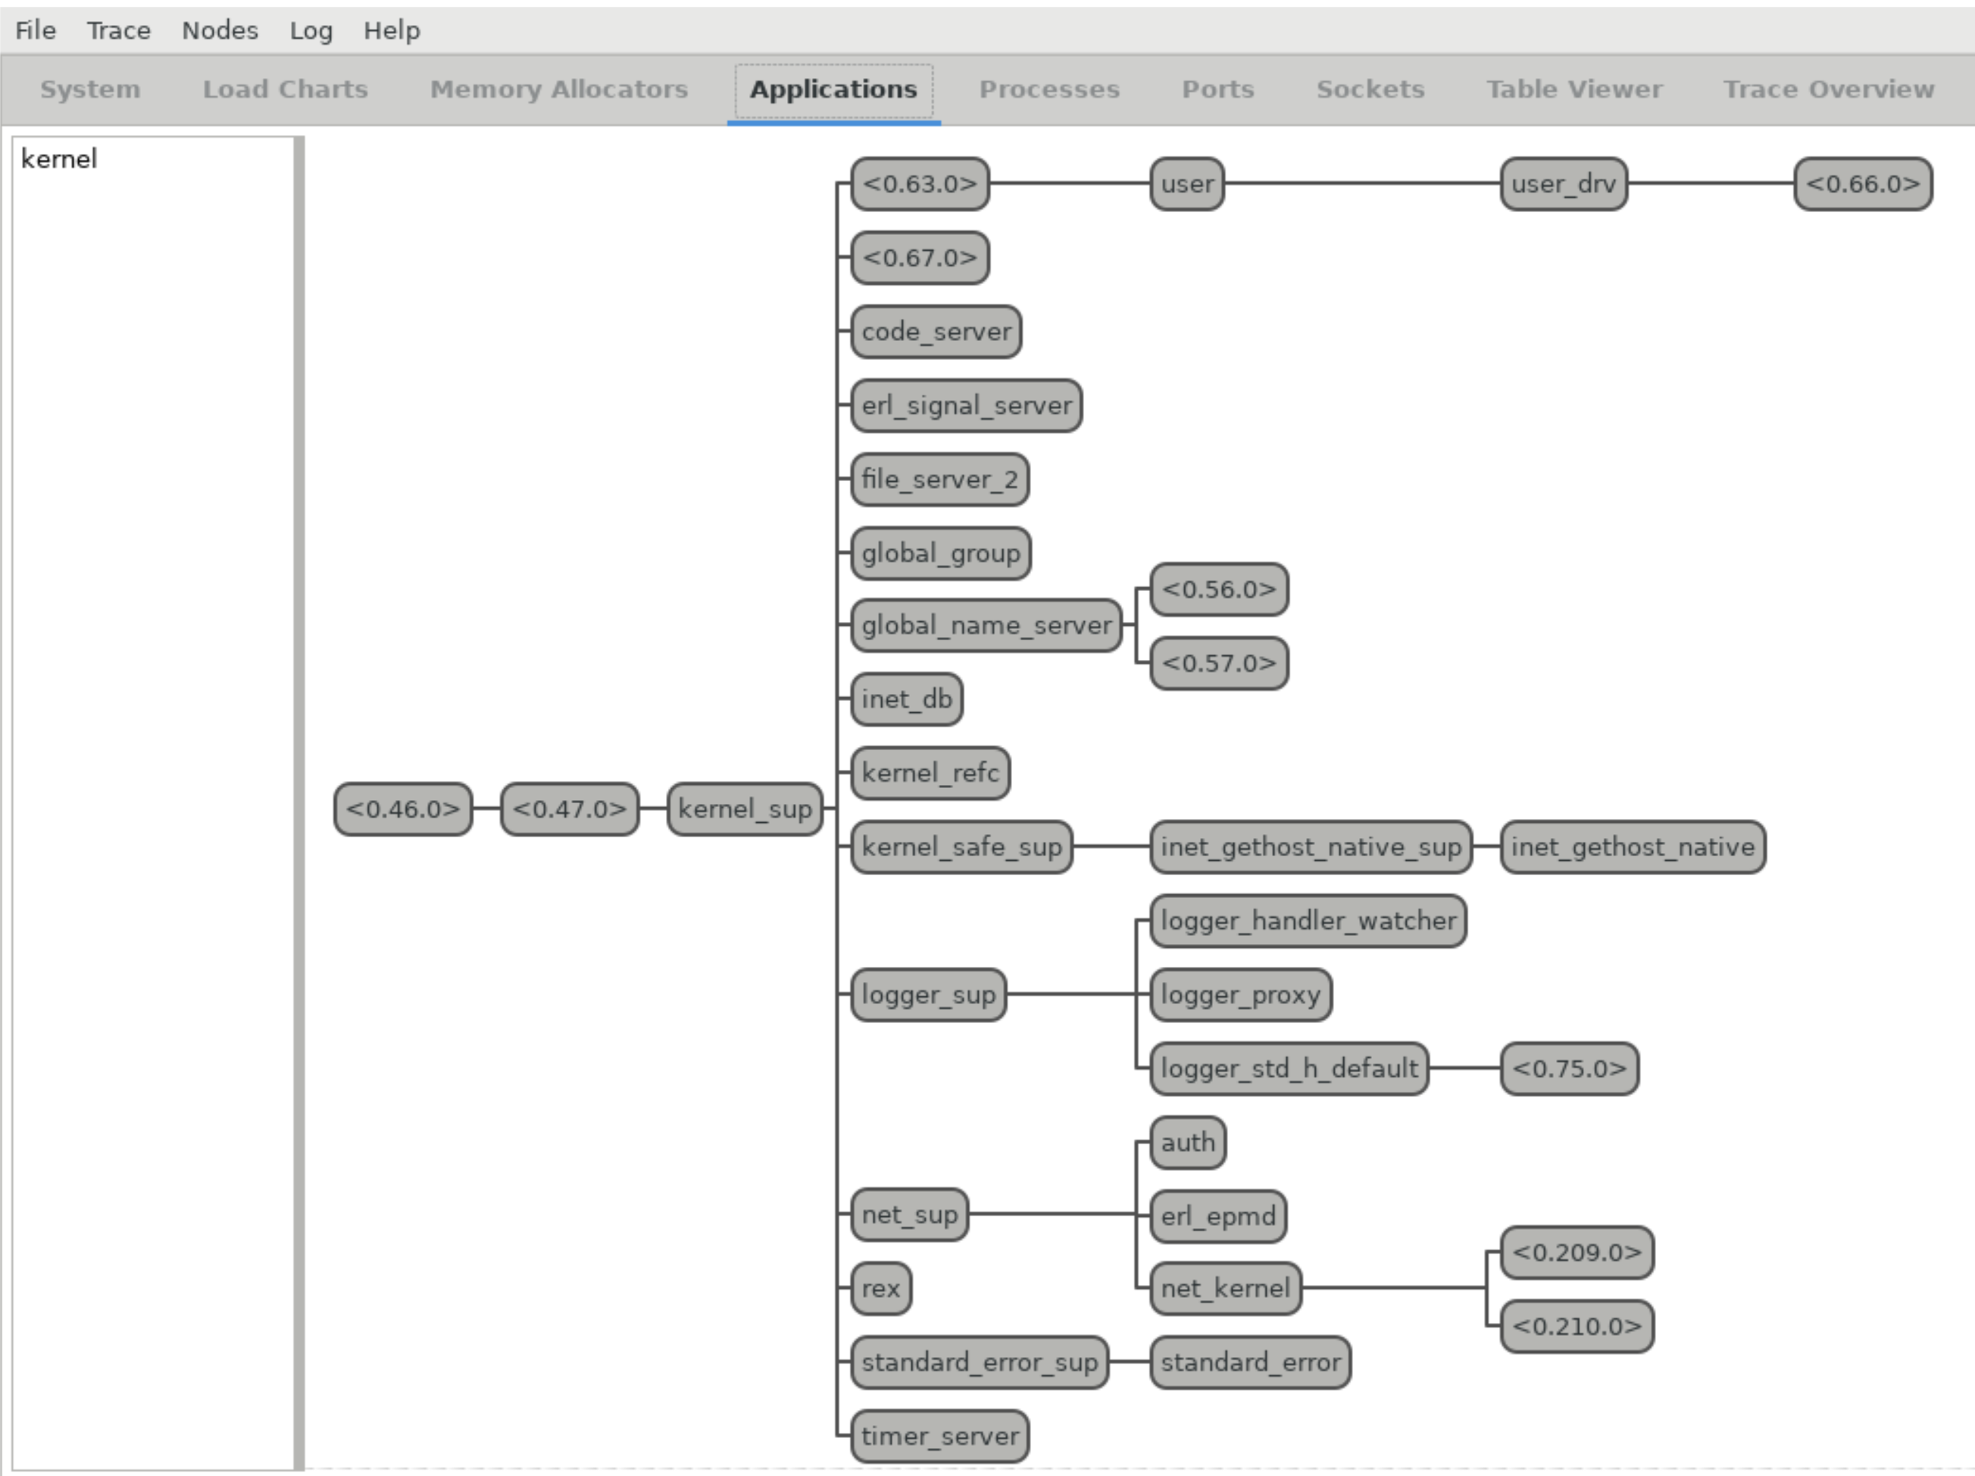Open the File menu
This screenshot has height=1476, width=1975.
coord(36,30)
